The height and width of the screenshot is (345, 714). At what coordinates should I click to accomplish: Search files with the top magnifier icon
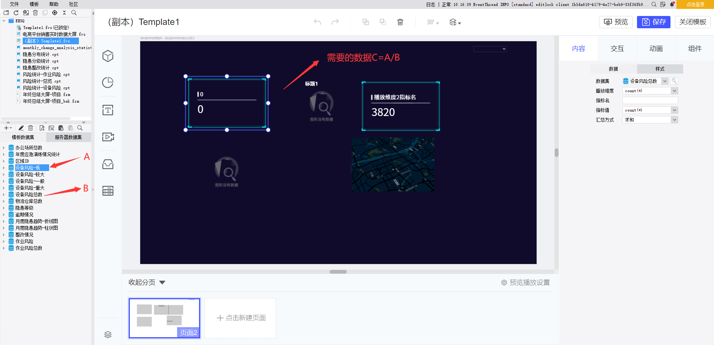pos(74,13)
